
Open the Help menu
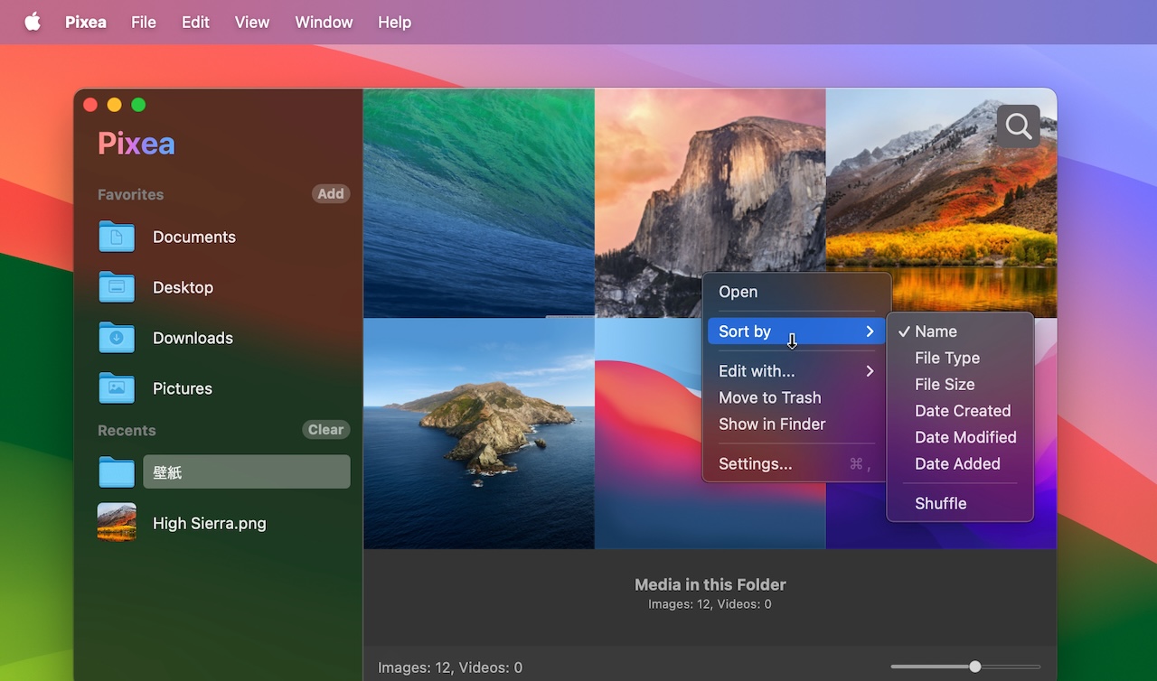tap(394, 22)
